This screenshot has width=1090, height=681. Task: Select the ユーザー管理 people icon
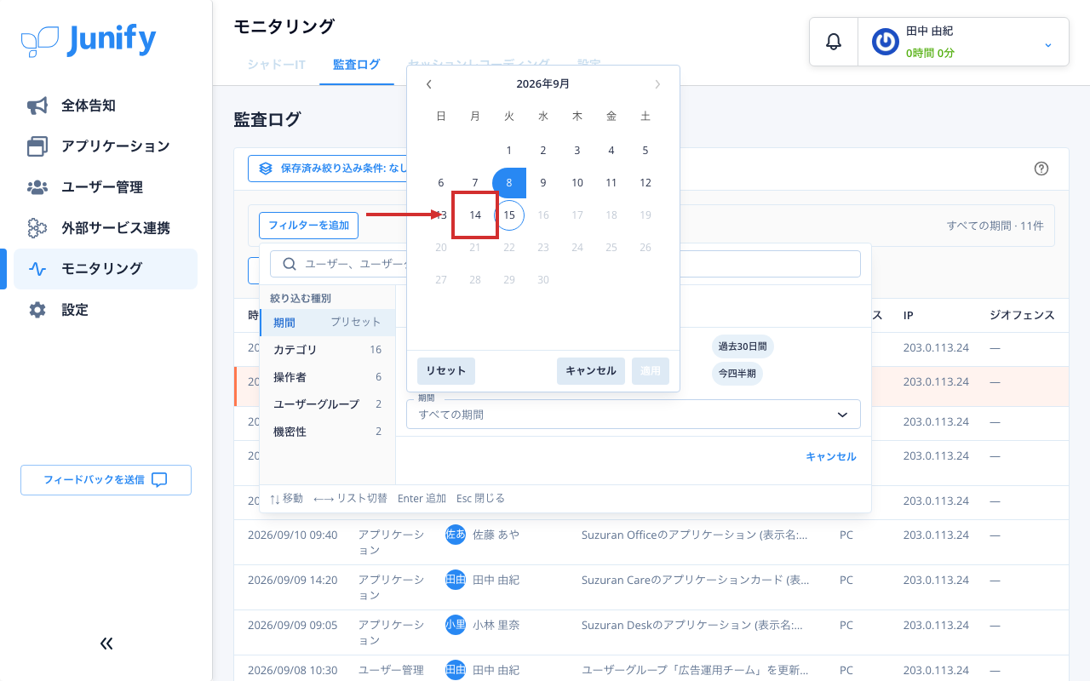pyautogui.click(x=37, y=187)
